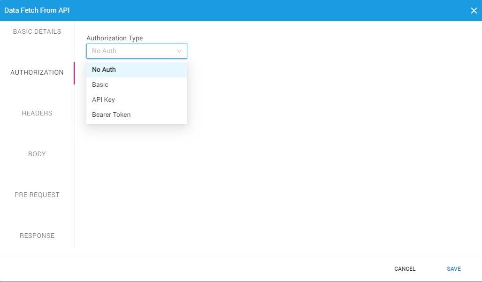Switch to the Response tab
482x282 pixels.
37,236
